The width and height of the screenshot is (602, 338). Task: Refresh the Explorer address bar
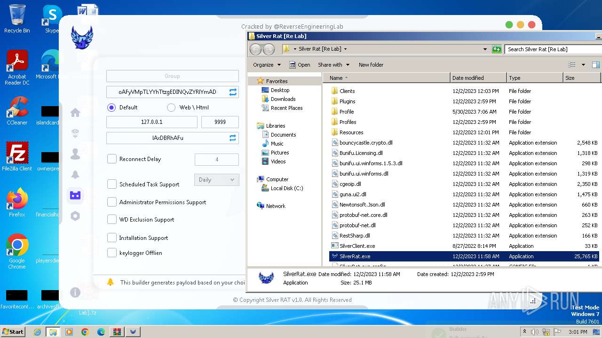click(497, 49)
